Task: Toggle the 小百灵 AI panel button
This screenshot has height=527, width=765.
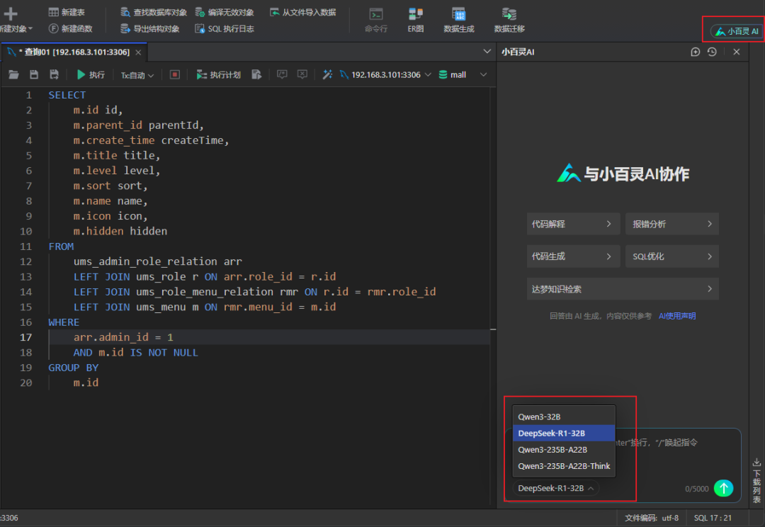Action: 737,31
